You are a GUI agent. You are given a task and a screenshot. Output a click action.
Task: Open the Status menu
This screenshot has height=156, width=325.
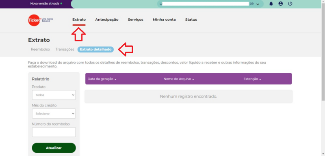pos(191,19)
